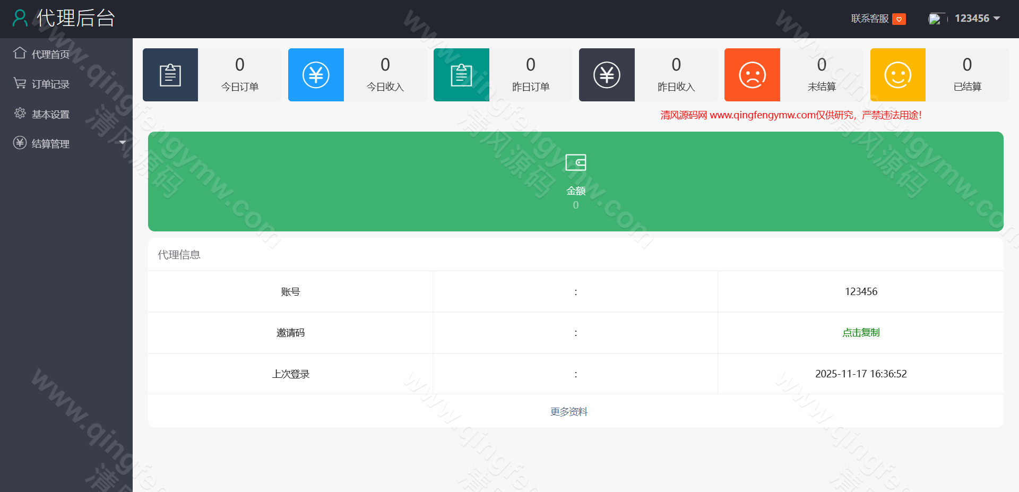Viewport: 1019px width, 492px height.
Task: Click the blue 今日收入 yen icon
Action: [x=316, y=74]
